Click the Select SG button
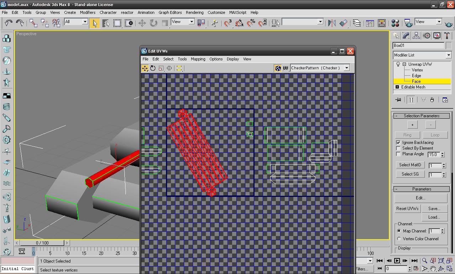This screenshot has width=455, height=274. tap(410, 174)
